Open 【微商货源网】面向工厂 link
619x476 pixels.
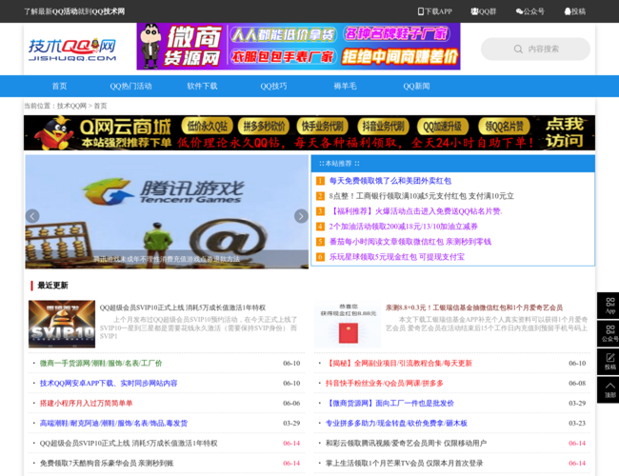tap(389, 404)
